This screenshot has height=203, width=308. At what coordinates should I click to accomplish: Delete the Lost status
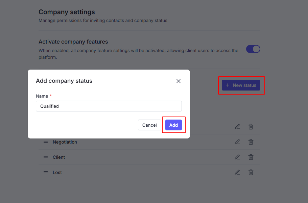(251, 172)
